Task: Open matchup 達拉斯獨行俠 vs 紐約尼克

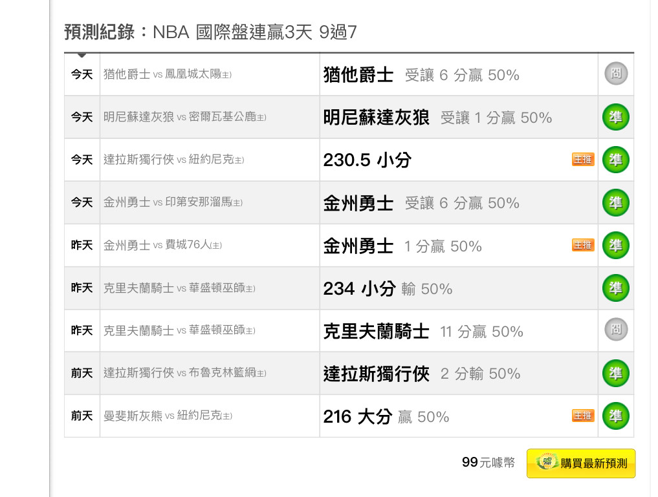Action: 174,160
